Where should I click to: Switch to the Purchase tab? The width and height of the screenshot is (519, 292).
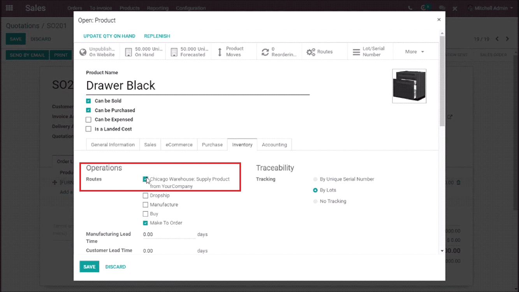tap(212, 144)
